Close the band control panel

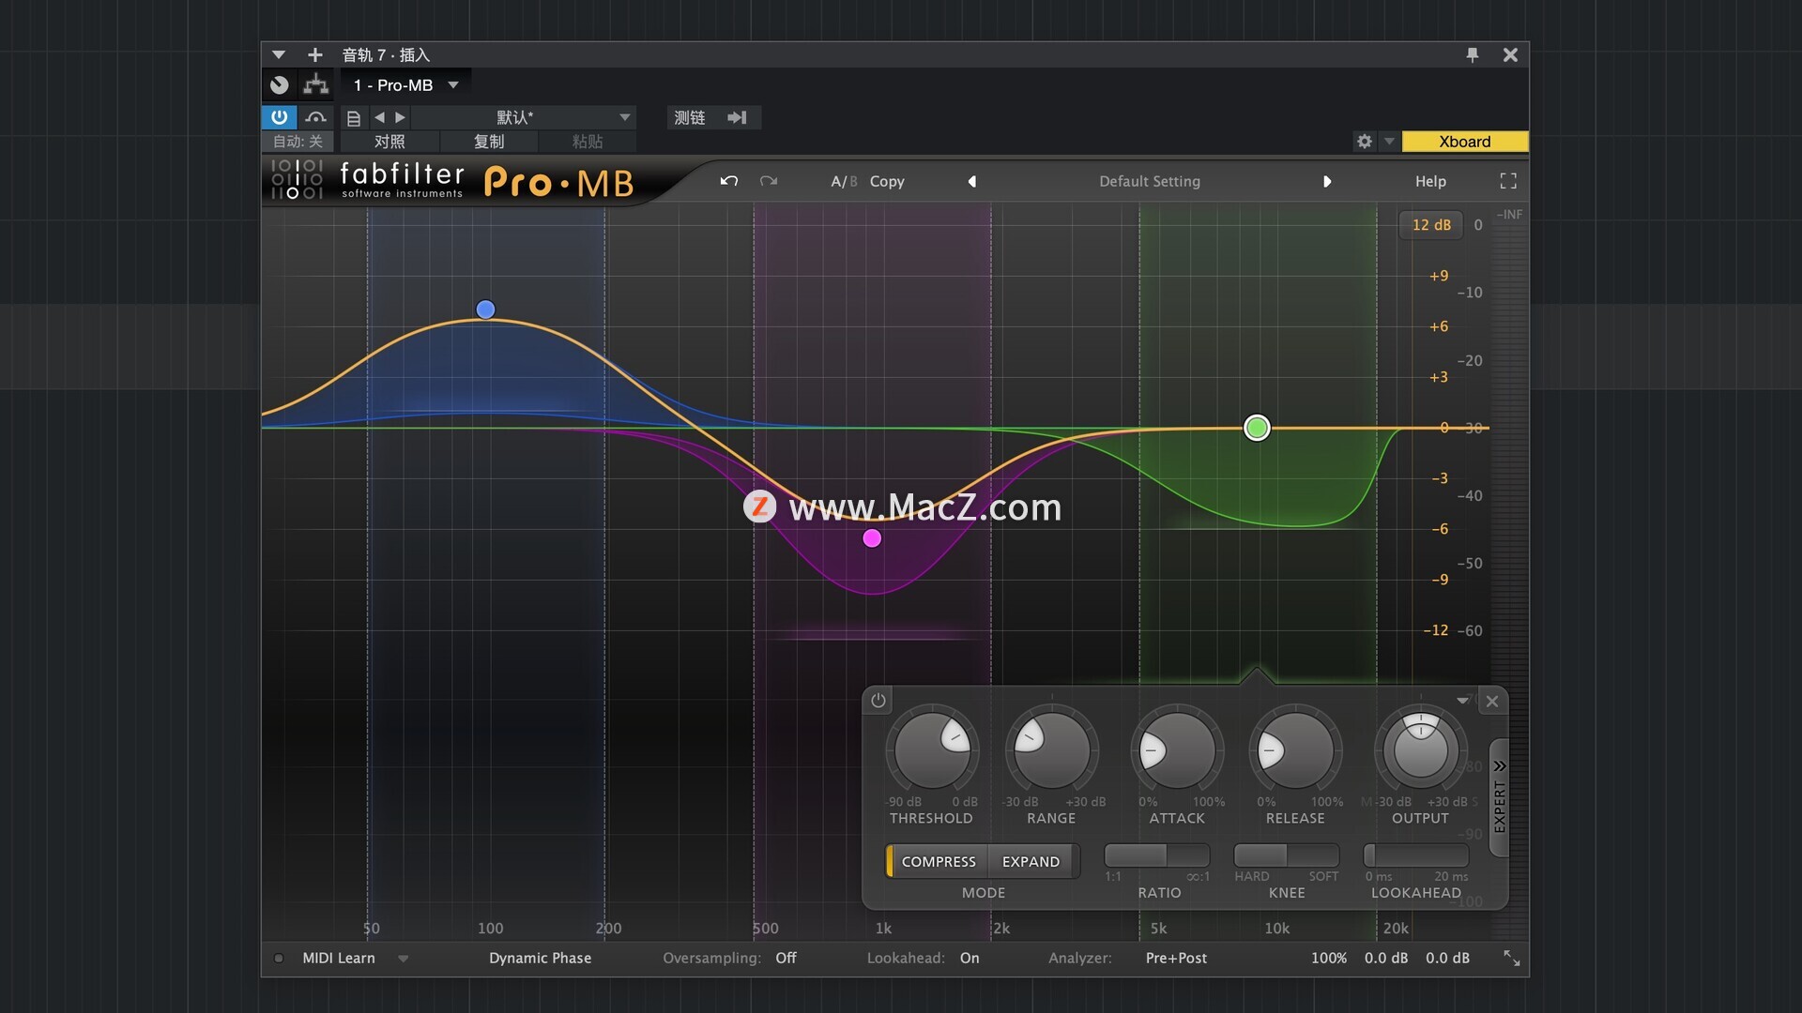(1492, 701)
